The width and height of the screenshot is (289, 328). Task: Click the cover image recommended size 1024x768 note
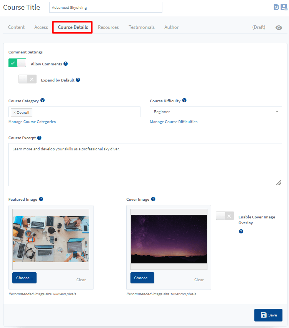[161, 294]
